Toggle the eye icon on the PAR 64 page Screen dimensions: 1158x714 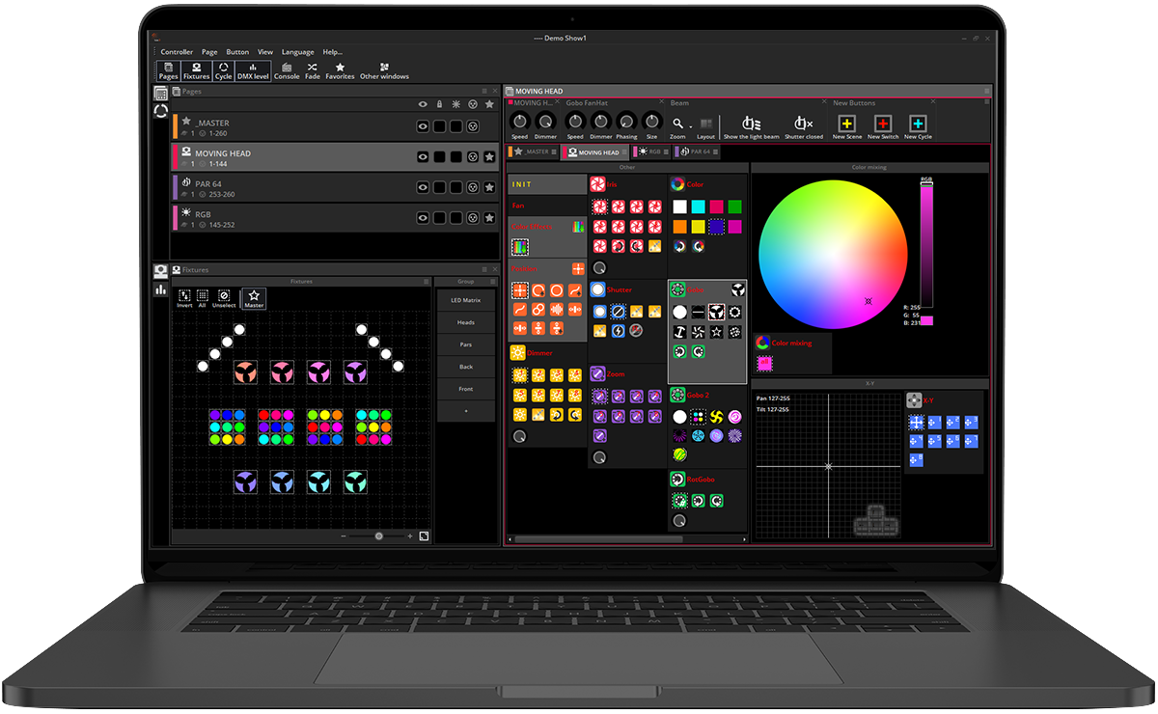pyautogui.click(x=422, y=187)
